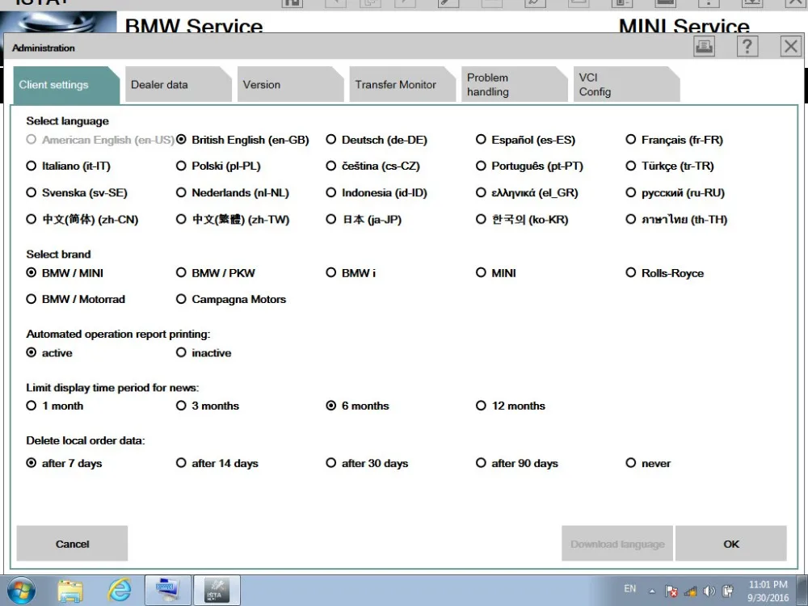This screenshot has height=606, width=808.
Task: Click the print icon in Administration header
Action: pos(704,47)
